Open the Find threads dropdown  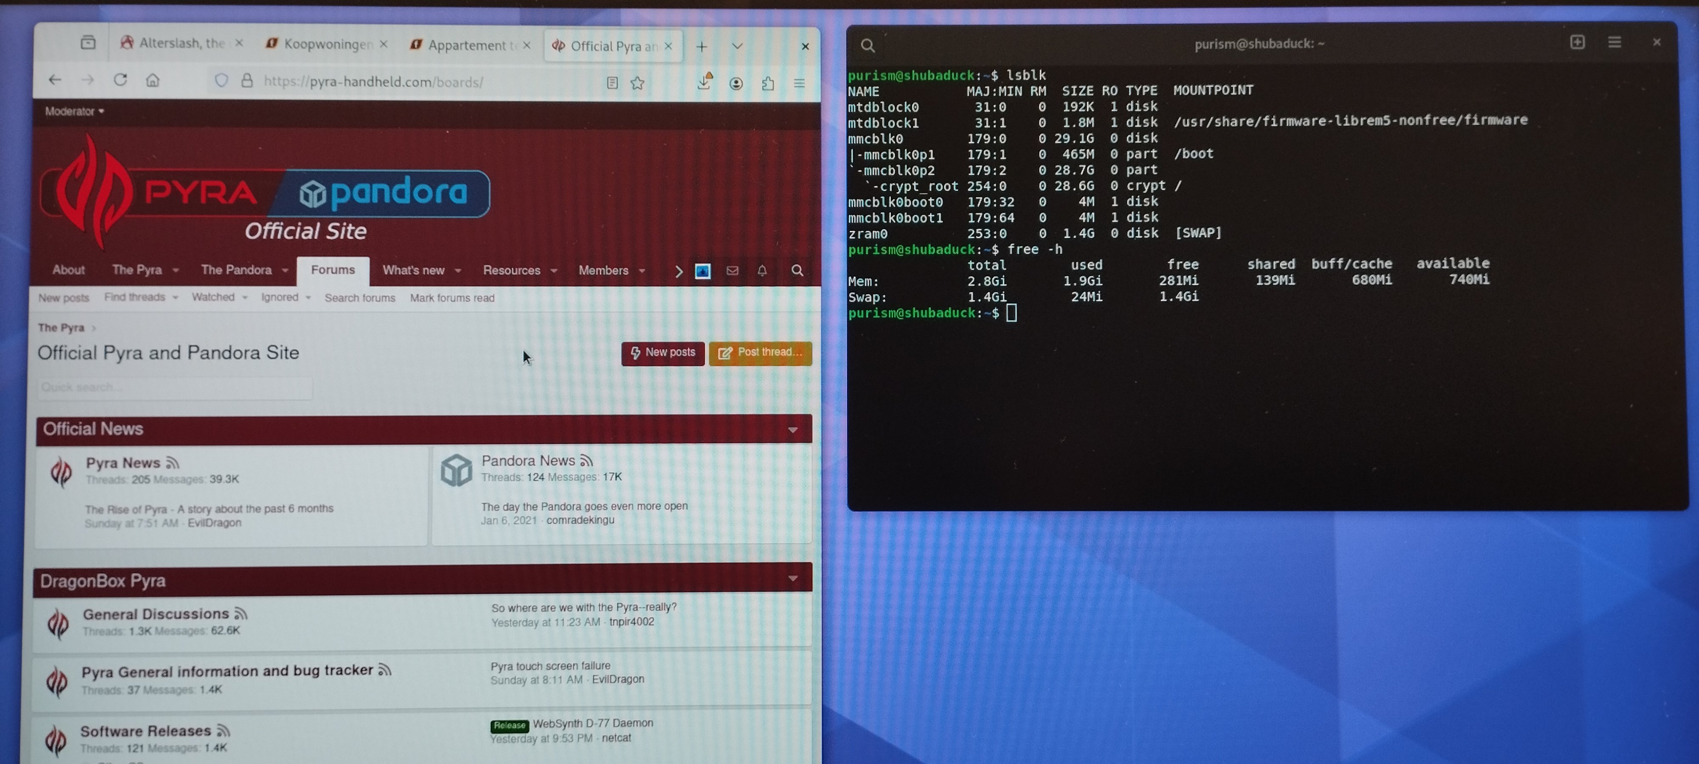coord(141,297)
